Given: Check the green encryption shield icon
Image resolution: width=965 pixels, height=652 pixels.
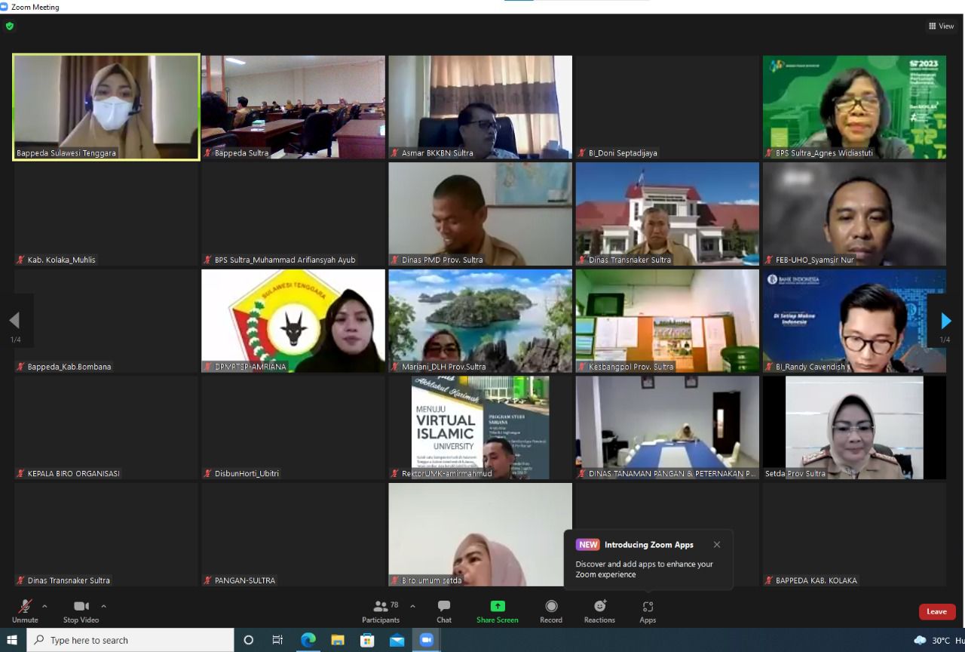Looking at the screenshot, I should 10,26.
